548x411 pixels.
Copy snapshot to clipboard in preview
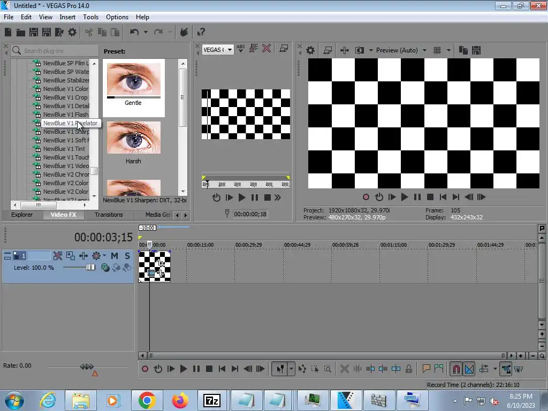[463, 51]
